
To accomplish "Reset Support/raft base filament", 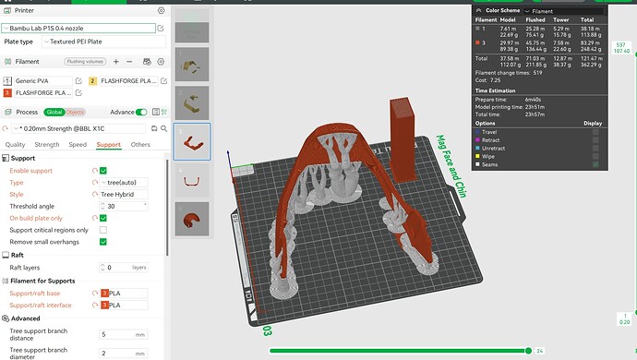I will pyautogui.click(x=95, y=293).
